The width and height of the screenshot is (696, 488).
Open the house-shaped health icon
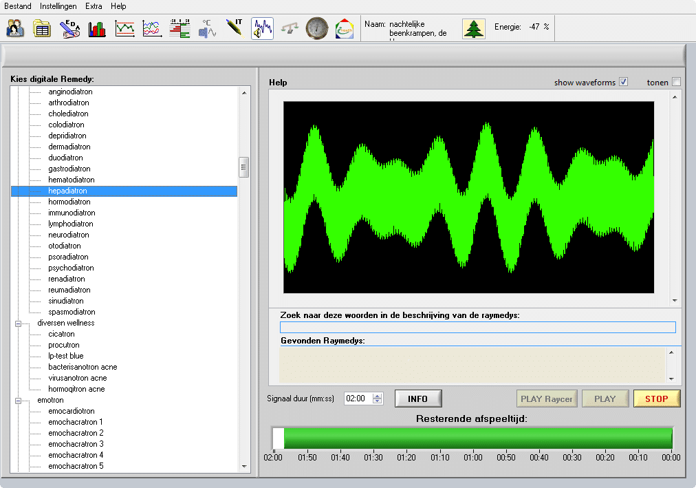coord(345,29)
